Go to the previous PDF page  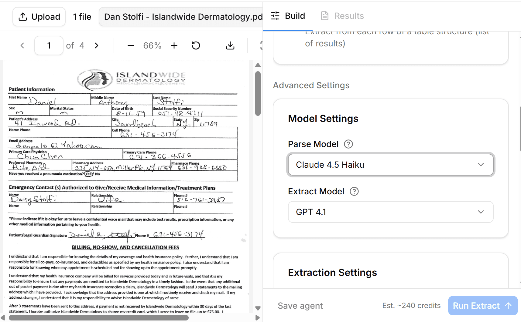(22, 45)
